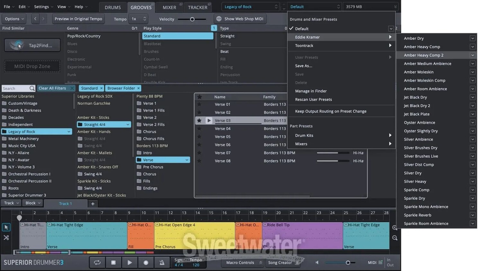Viewport: 482px width, 271px height.
Task: Toggle Keep Output Routing on Preset Change
Action: pyautogui.click(x=330, y=111)
